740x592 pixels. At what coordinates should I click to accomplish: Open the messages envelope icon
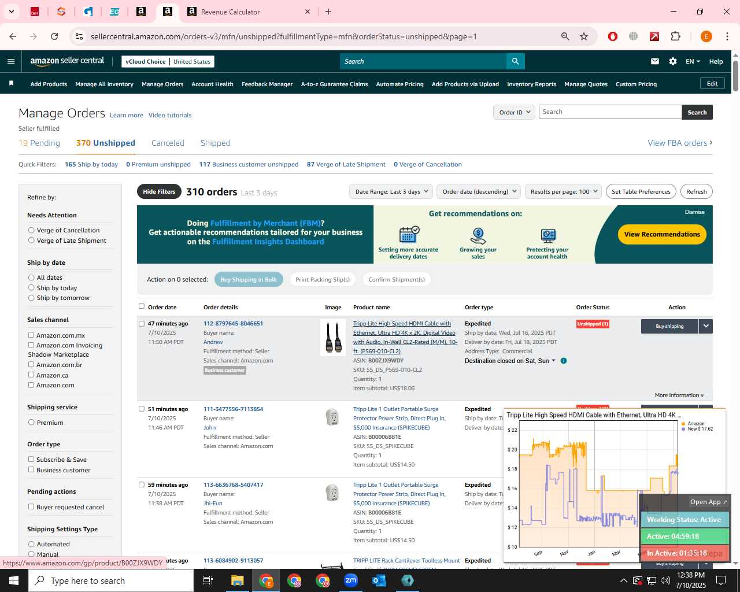pyautogui.click(x=655, y=61)
